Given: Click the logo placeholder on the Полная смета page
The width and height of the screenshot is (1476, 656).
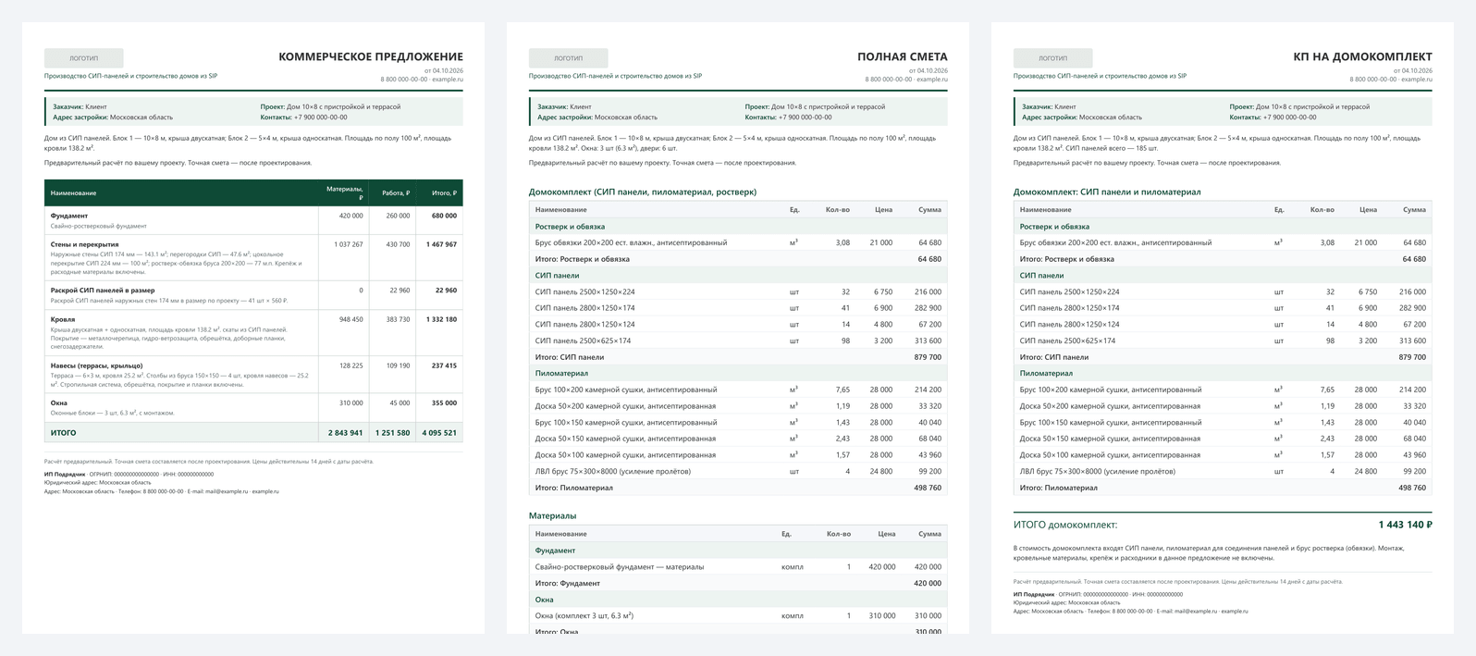Looking at the screenshot, I should click(x=568, y=58).
